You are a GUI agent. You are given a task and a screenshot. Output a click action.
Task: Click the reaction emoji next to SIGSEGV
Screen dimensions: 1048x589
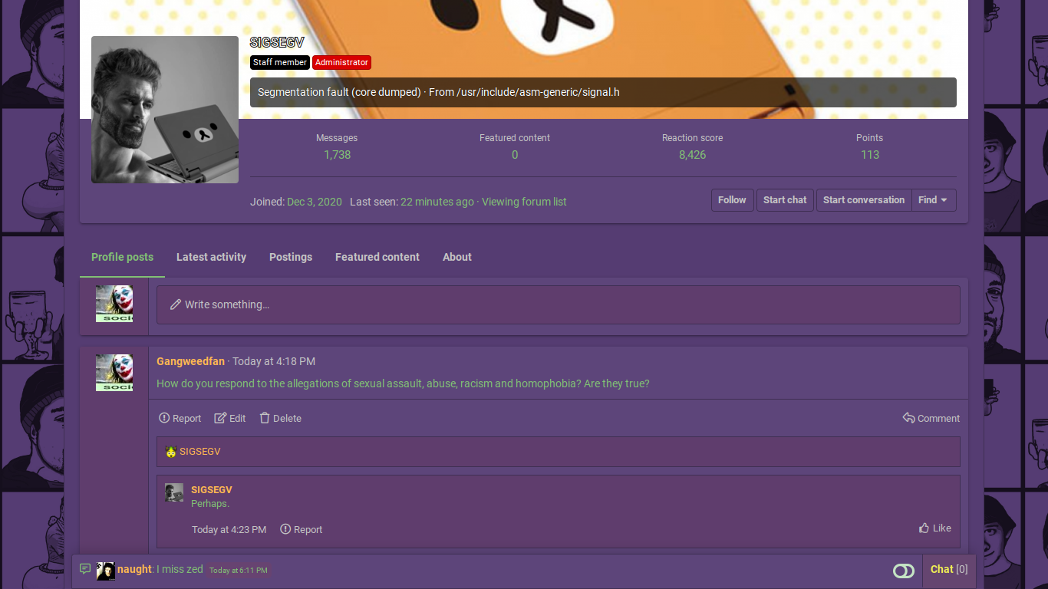tap(171, 452)
